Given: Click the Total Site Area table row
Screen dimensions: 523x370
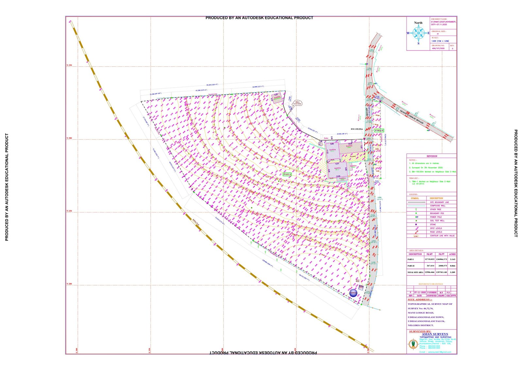Looking at the screenshot, I should click(431, 272).
